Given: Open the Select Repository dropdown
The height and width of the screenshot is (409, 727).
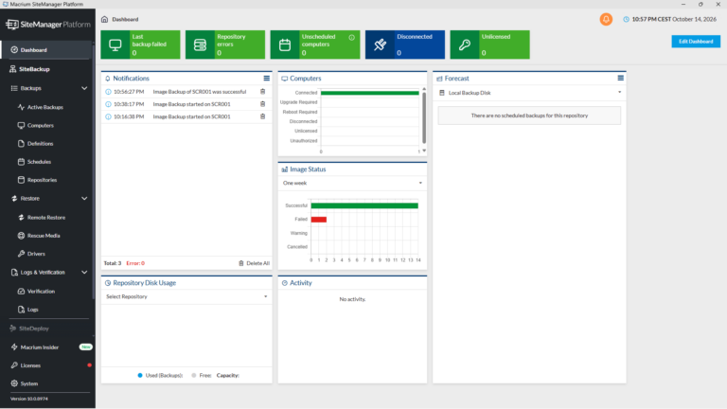Looking at the screenshot, I should (x=186, y=296).
